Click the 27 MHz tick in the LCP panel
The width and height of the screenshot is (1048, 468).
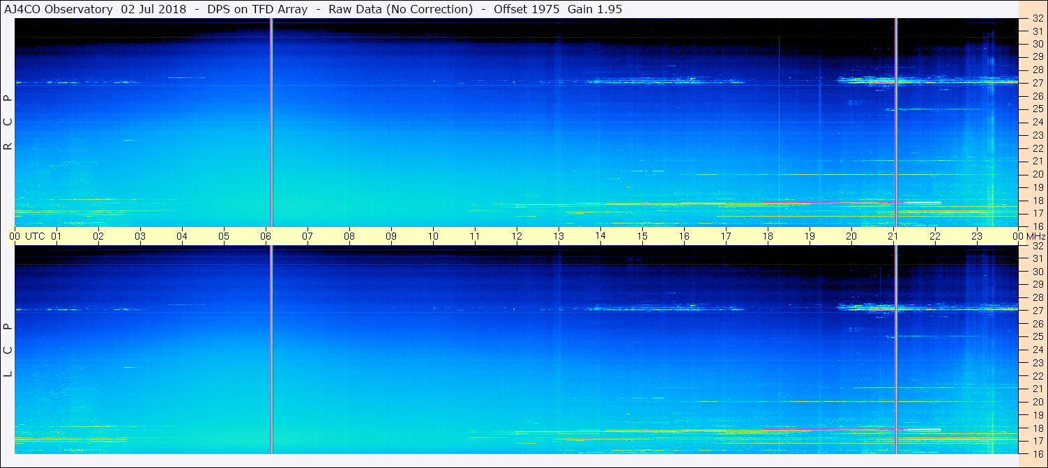click(1038, 311)
